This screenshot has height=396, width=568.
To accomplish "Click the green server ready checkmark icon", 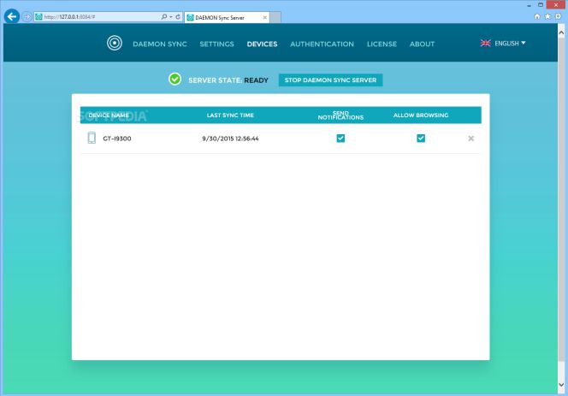I will [175, 79].
